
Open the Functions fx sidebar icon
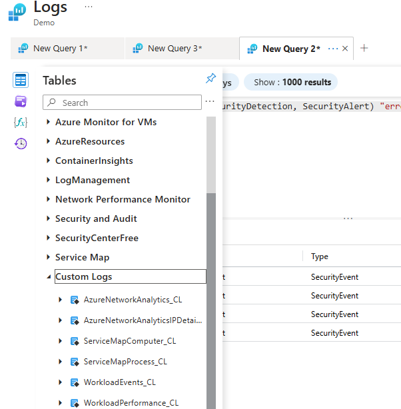[x=21, y=122]
